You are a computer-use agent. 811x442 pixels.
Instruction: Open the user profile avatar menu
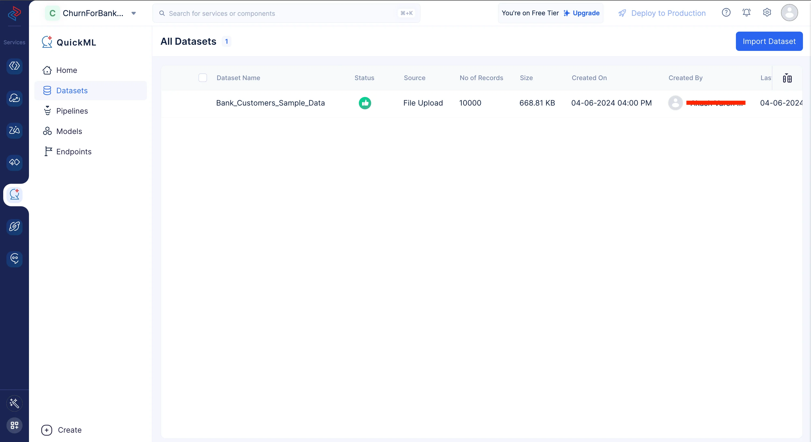click(789, 13)
